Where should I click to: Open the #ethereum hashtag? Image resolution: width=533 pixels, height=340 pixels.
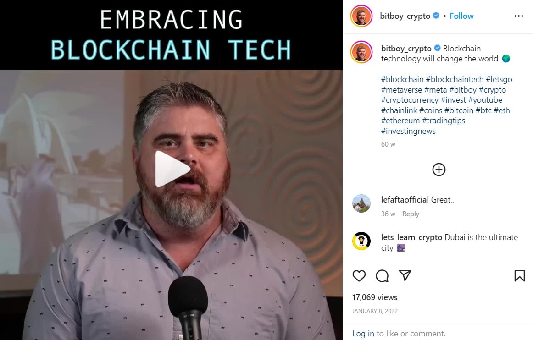(x=400, y=121)
